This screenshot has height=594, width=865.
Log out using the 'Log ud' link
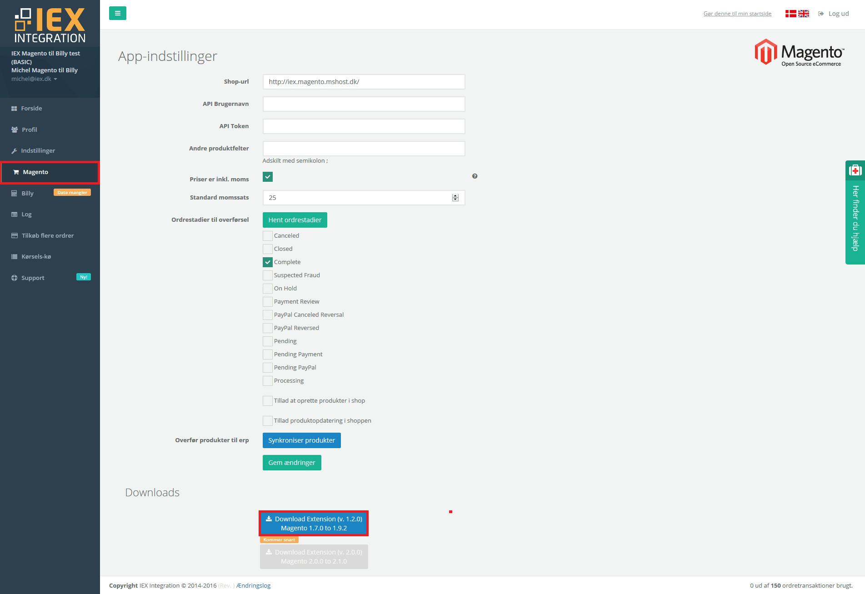point(834,14)
